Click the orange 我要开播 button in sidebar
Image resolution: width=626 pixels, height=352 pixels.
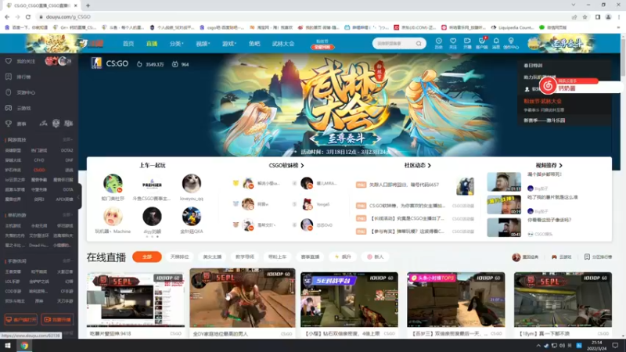click(57, 319)
